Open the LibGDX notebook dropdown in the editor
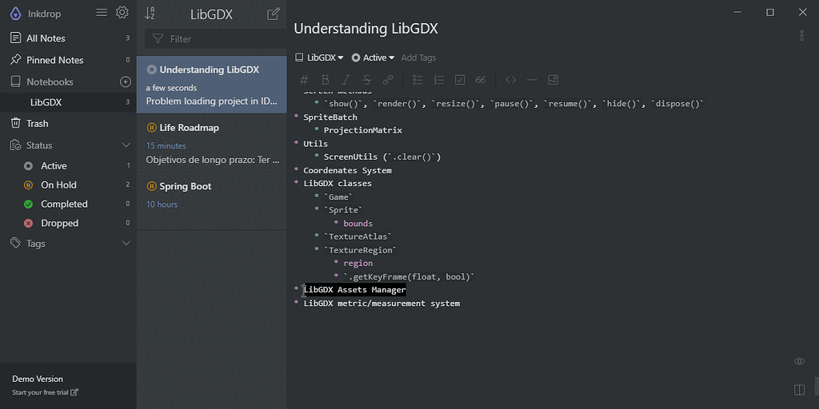This screenshot has width=819, height=409. pyautogui.click(x=319, y=58)
